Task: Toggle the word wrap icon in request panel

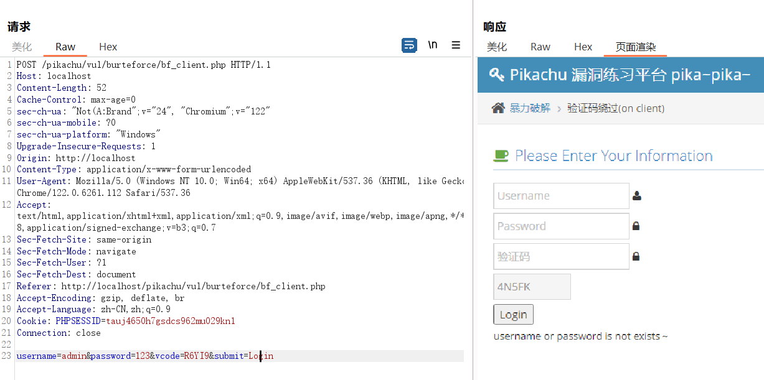Action: pyautogui.click(x=409, y=45)
